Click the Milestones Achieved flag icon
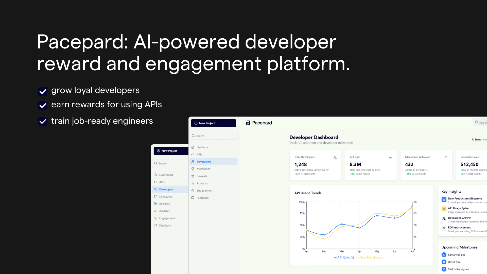 (446, 158)
